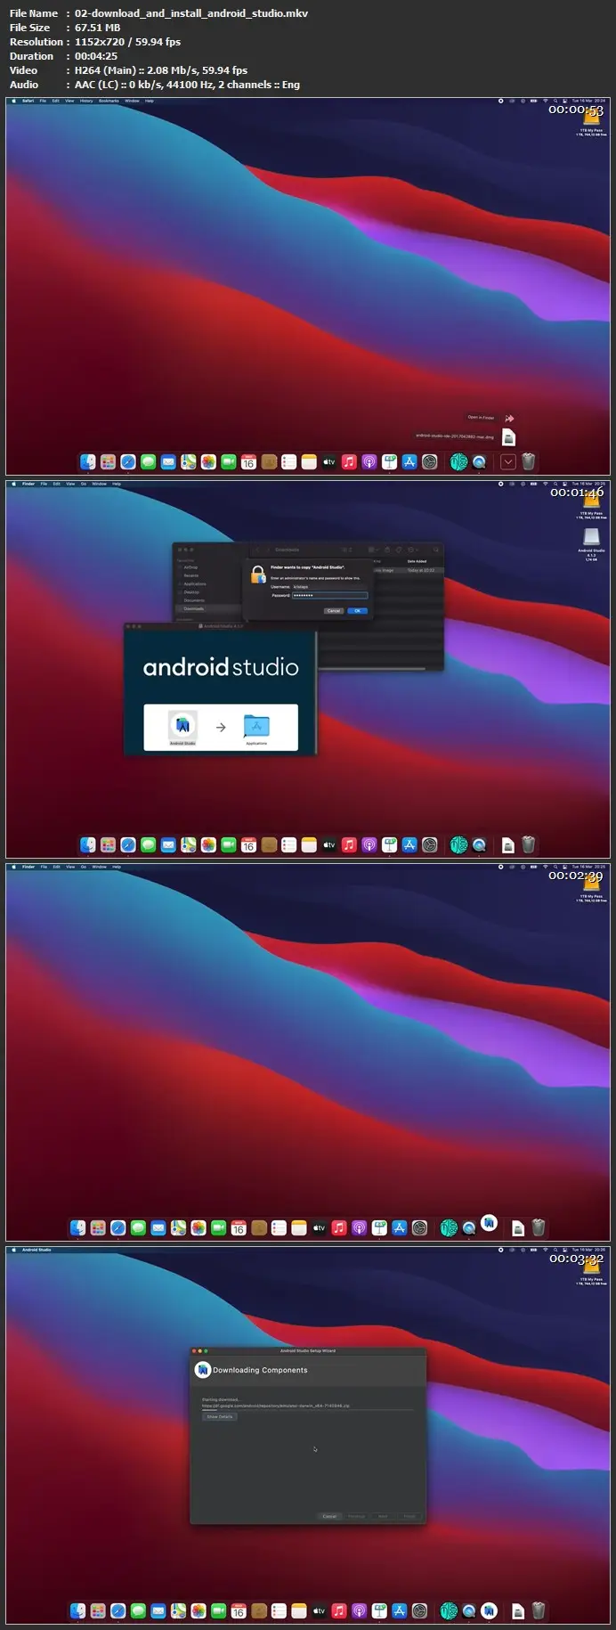Select Applications in the Finder sidebar

click(x=194, y=583)
